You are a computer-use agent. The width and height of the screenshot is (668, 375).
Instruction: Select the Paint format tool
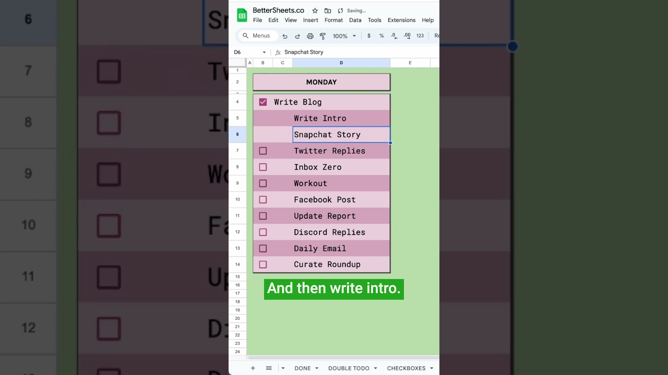coord(323,36)
